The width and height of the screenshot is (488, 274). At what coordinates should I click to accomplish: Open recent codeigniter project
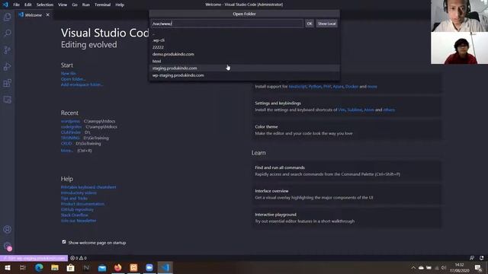click(x=71, y=127)
